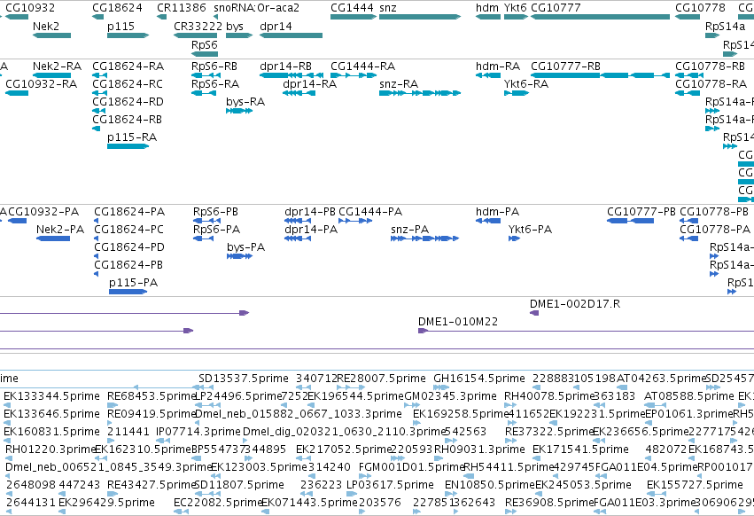The image size is (754, 516).
Task: Click the RE36908.5prime EST label
Action: pyautogui.click(x=549, y=503)
